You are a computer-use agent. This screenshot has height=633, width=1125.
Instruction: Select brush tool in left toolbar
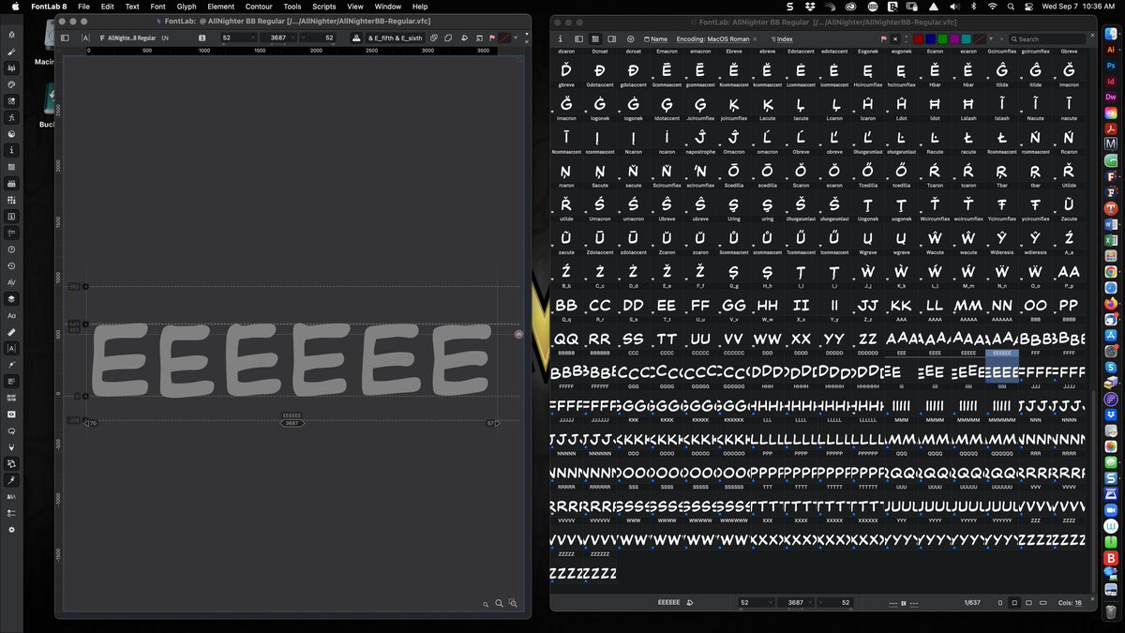[x=12, y=52]
